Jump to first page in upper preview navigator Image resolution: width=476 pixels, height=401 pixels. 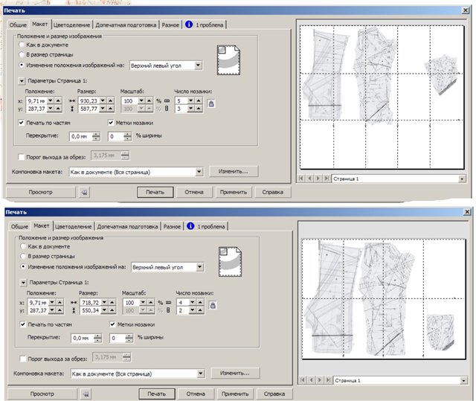(301, 179)
